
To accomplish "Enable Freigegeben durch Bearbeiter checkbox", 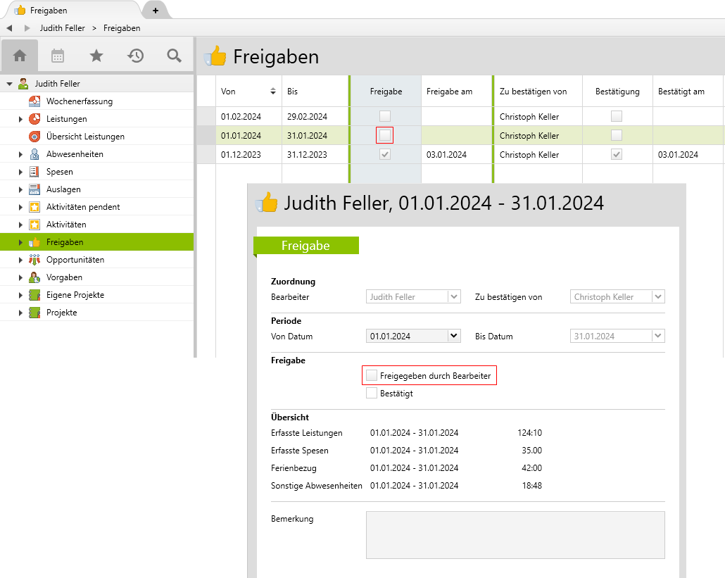I will pyautogui.click(x=372, y=376).
